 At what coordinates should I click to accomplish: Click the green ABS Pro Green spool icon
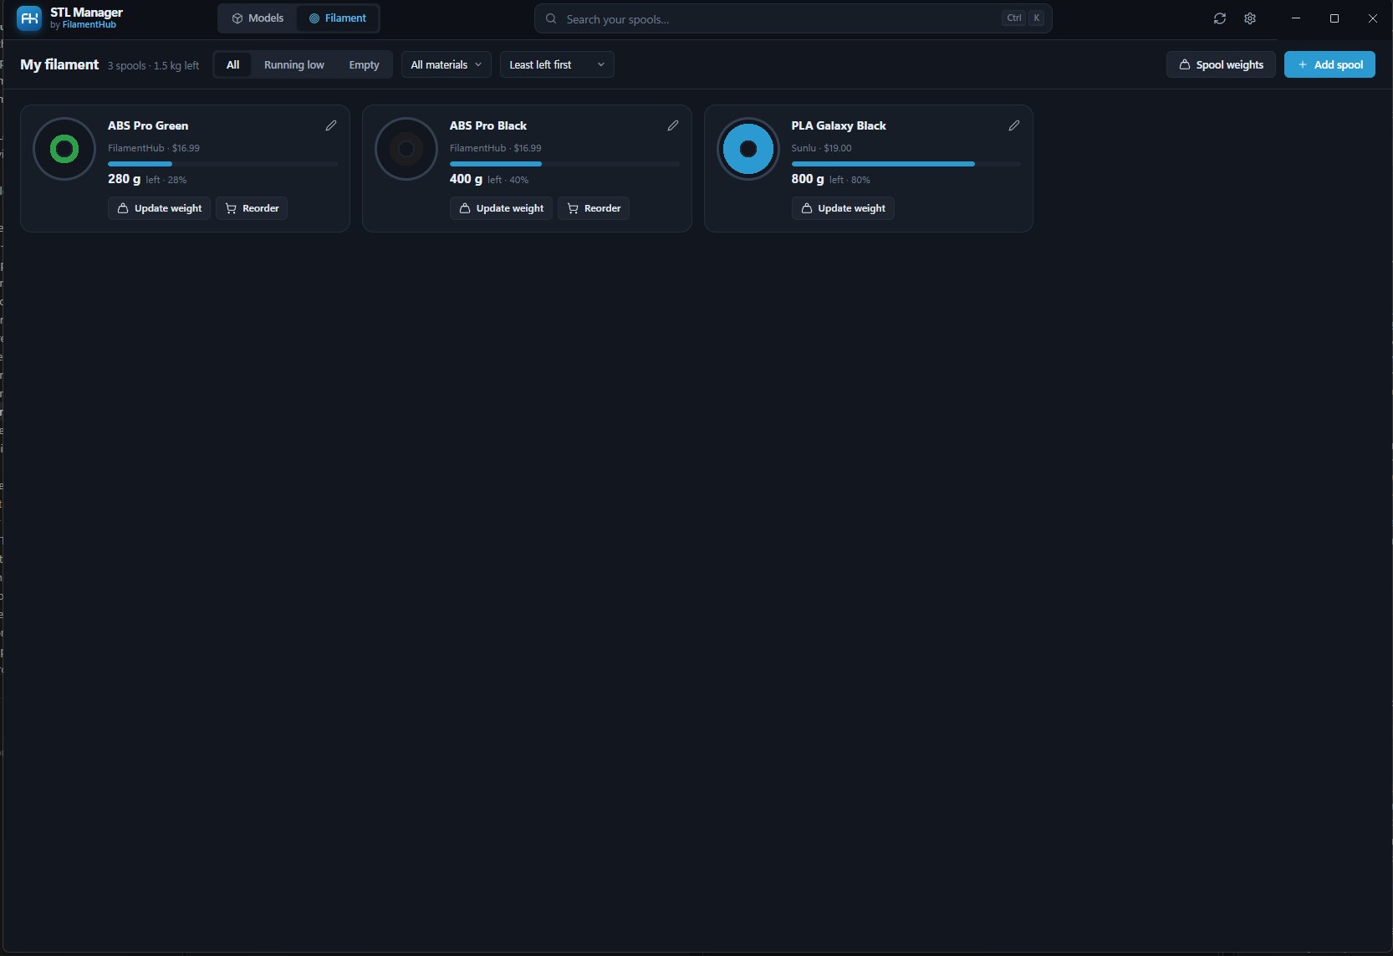tap(64, 149)
